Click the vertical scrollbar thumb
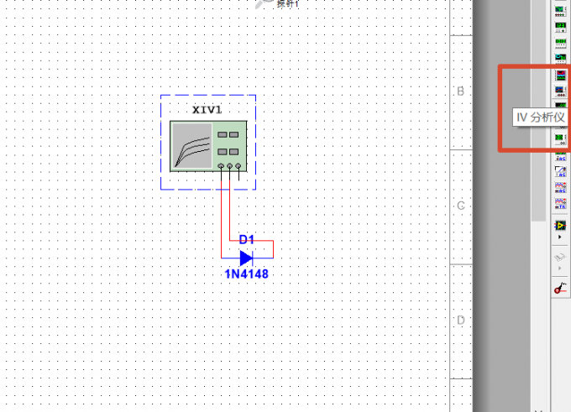571x412 pixels. [x=538, y=109]
